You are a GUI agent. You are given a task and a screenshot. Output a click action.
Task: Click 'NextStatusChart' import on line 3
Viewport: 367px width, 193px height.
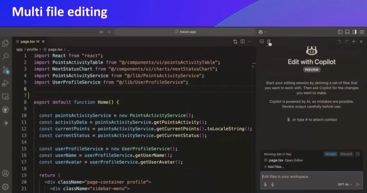pyautogui.click(x=72, y=69)
